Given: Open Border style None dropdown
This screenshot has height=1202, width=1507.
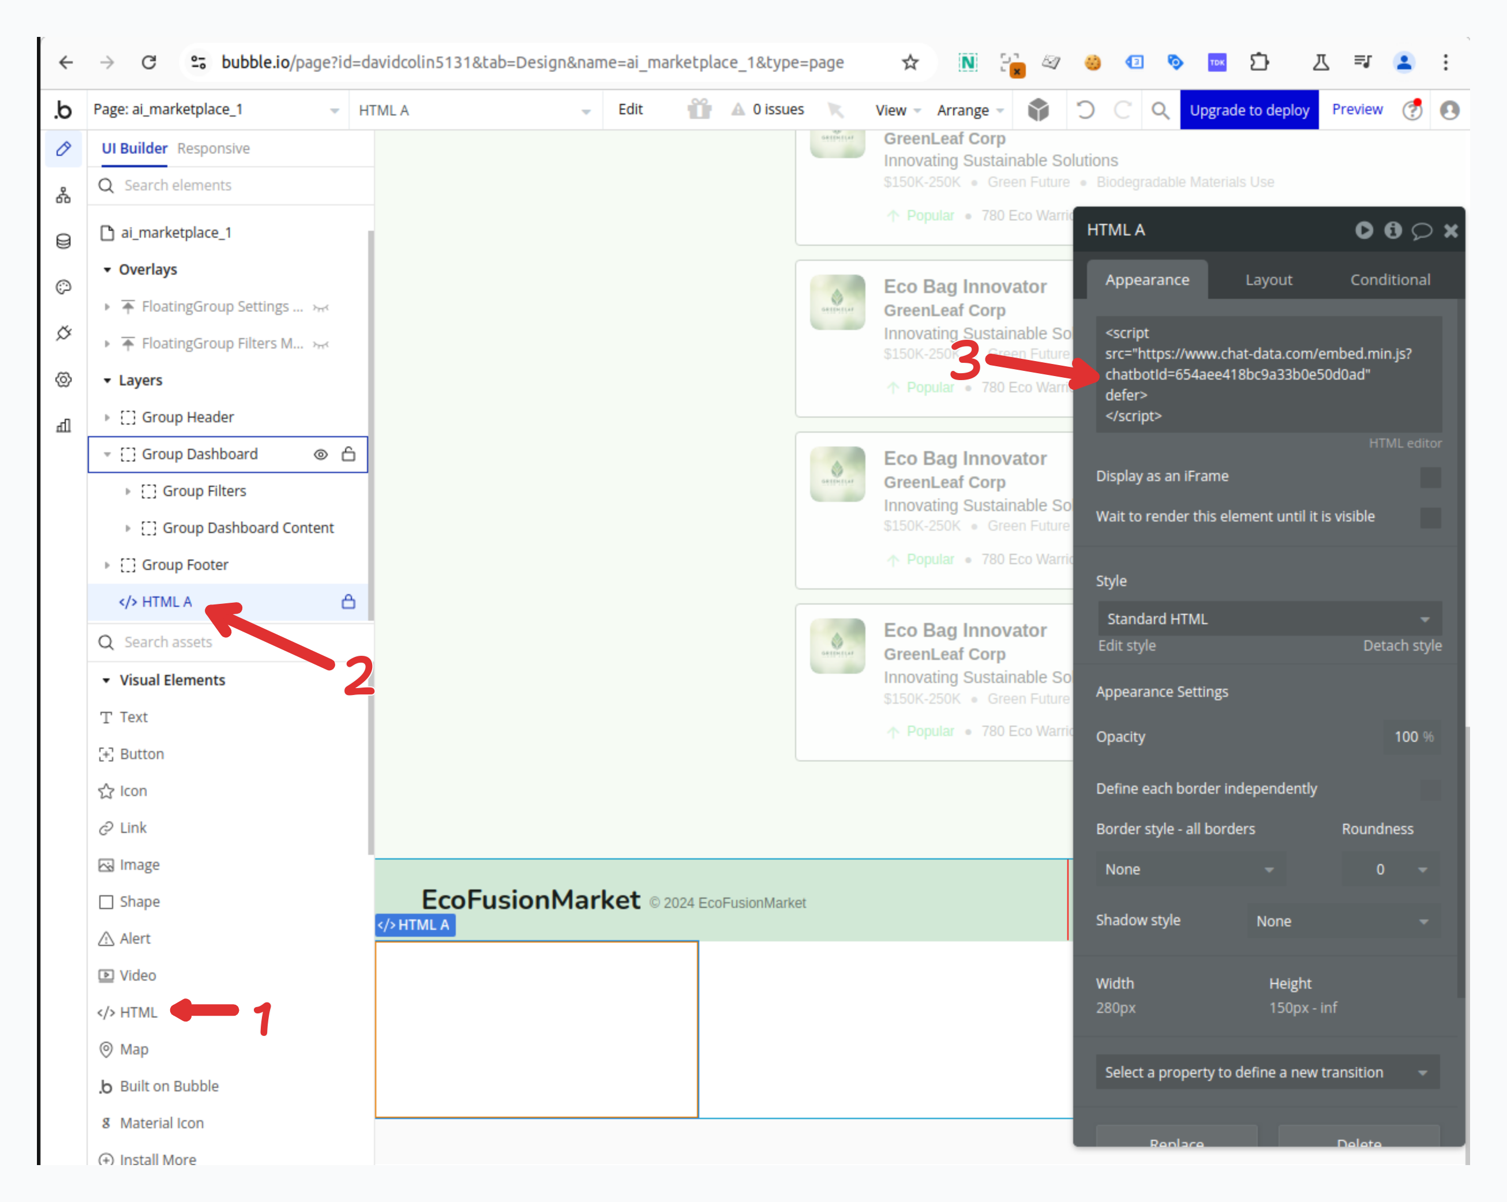Looking at the screenshot, I should (1190, 869).
